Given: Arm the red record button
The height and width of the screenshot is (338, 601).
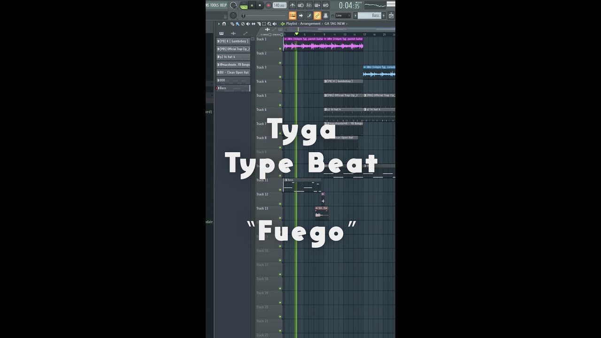Looking at the screenshot, I should pos(268,5).
